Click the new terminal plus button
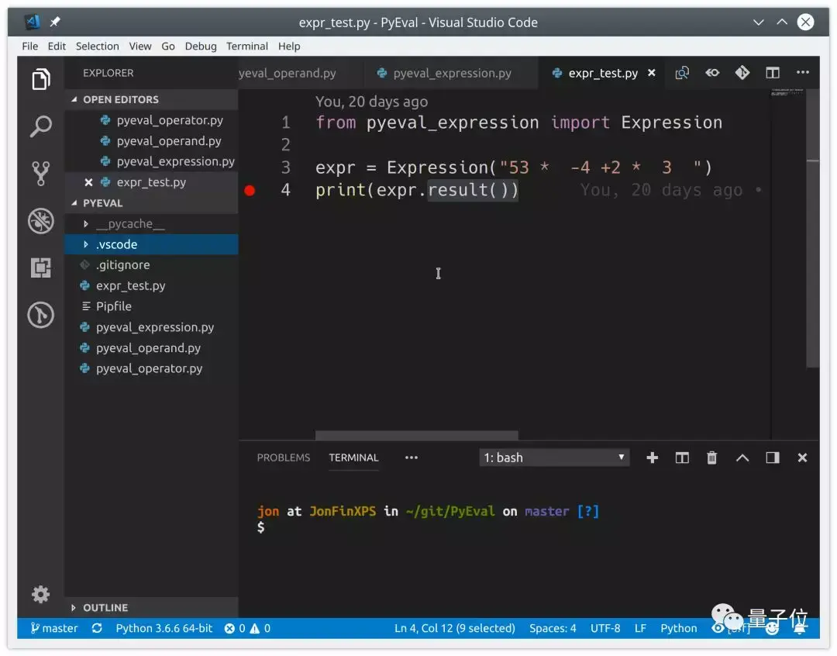 pos(652,457)
